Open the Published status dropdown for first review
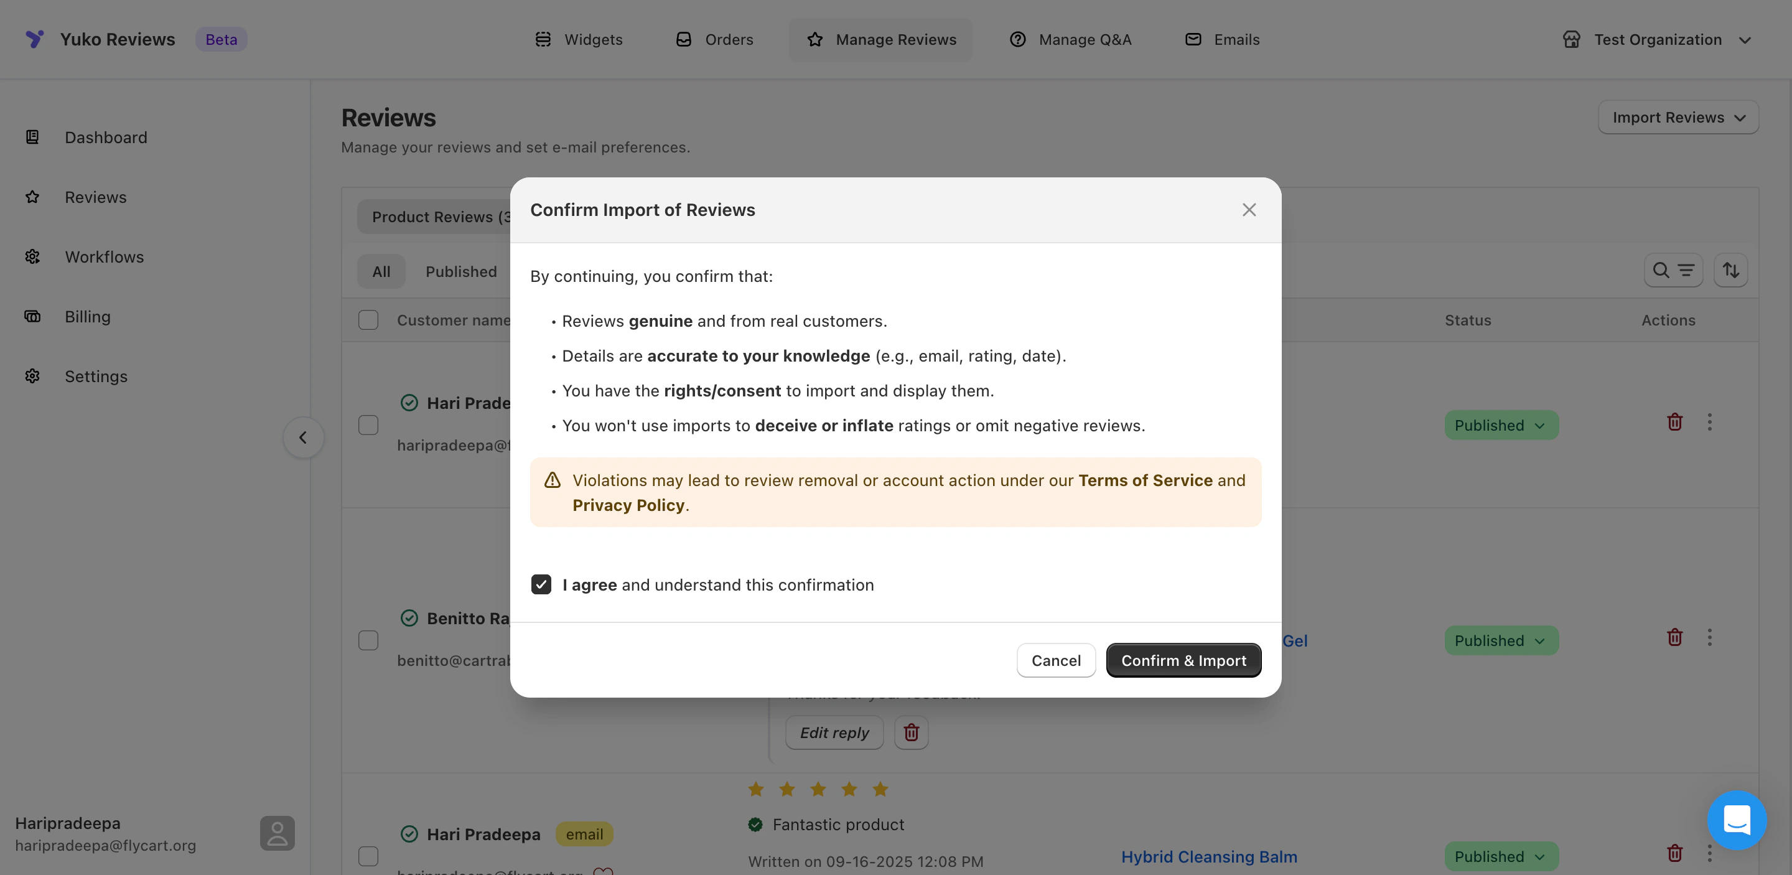 coord(1501,425)
